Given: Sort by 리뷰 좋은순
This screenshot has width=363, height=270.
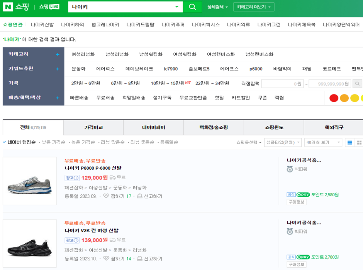Looking at the screenshot, I should tap(142, 142).
